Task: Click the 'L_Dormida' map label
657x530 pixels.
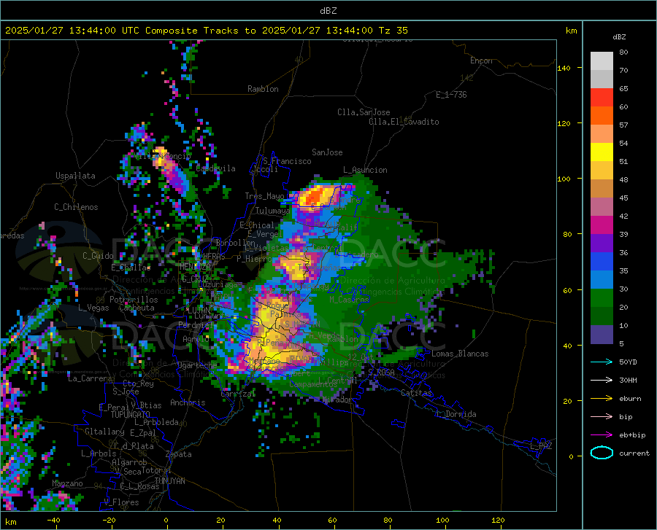Action: pos(456,415)
